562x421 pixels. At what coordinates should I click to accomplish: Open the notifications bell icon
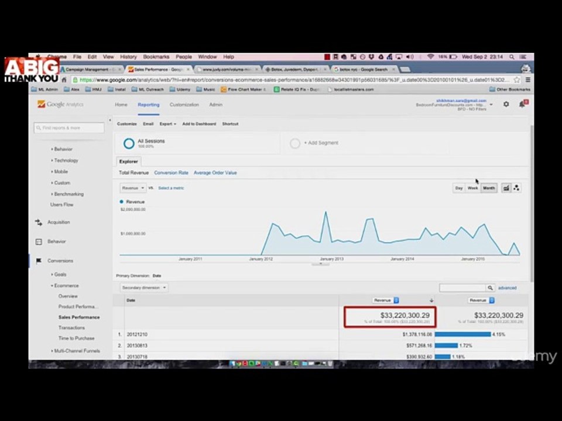click(x=523, y=104)
